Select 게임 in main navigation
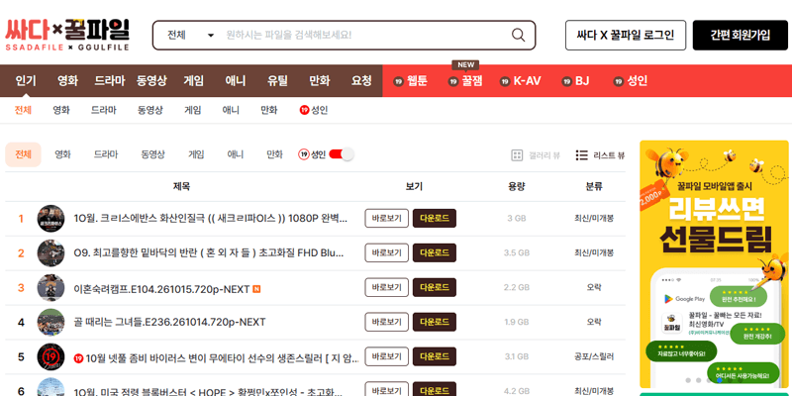The height and width of the screenshot is (396, 792). click(x=193, y=81)
